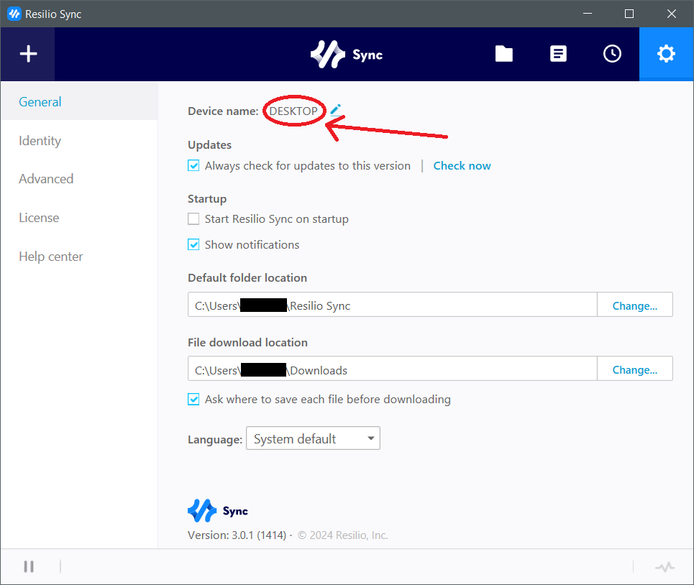Viewport: 694px width, 585px height.
Task: Change the file download location
Action: click(635, 369)
